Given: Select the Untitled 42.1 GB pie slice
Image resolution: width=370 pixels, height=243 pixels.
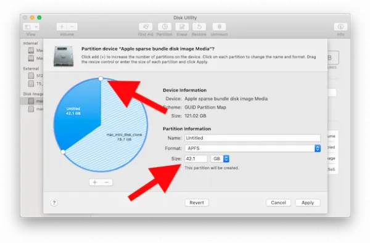Looking at the screenshot, I should 78,113.
